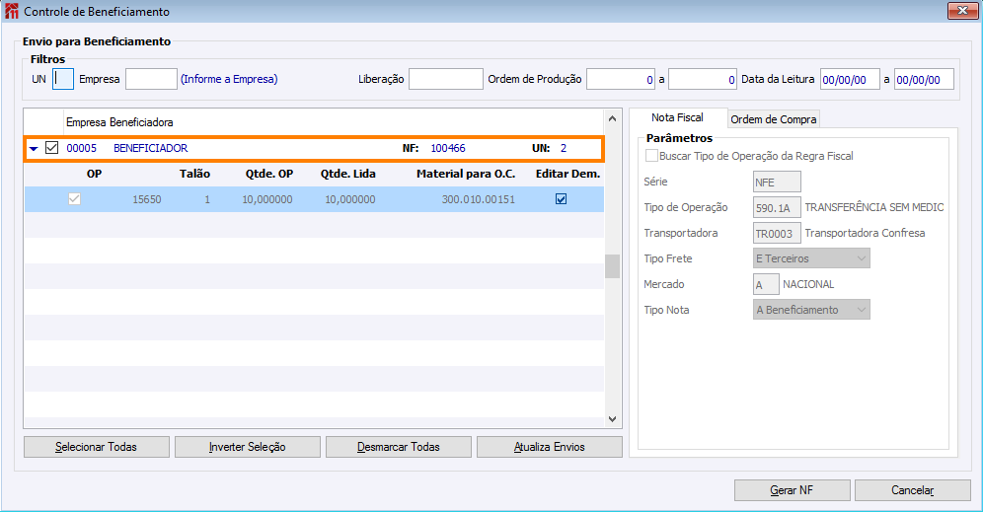Click Transportadora Confresa description
Image resolution: width=983 pixels, height=512 pixels.
pyautogui.click(x=866, y=233)
